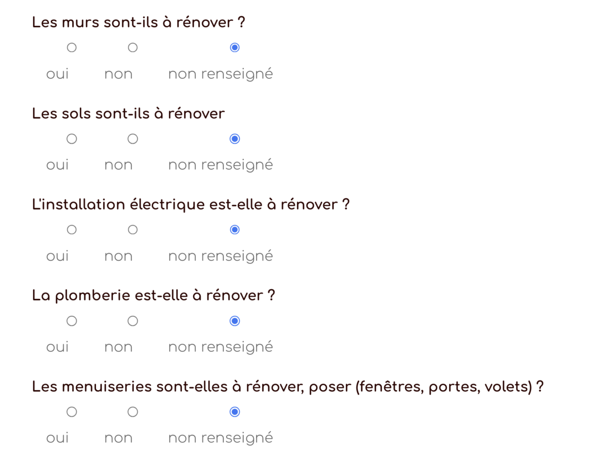Image resolution: width=607 pixels, height=462 pixels.
Task: Select 'oui' for walls renovation question
Action: [x=72, y=48]
